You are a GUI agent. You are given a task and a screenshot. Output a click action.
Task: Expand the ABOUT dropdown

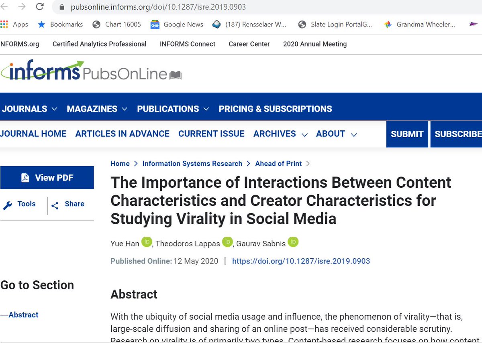click(336, 134)
